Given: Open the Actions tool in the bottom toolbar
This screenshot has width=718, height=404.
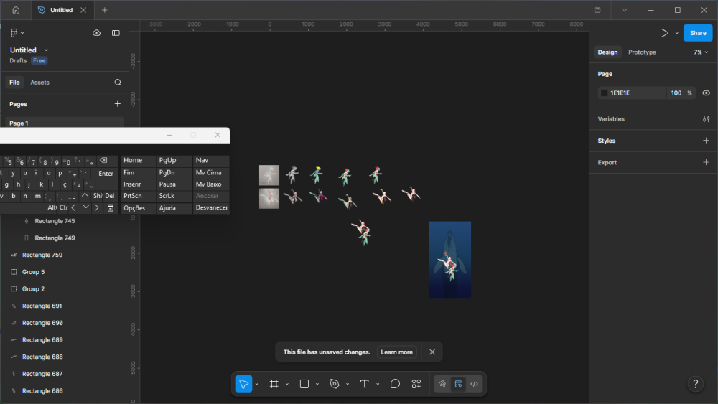Looking at the screenshot, I should [416, 384].
